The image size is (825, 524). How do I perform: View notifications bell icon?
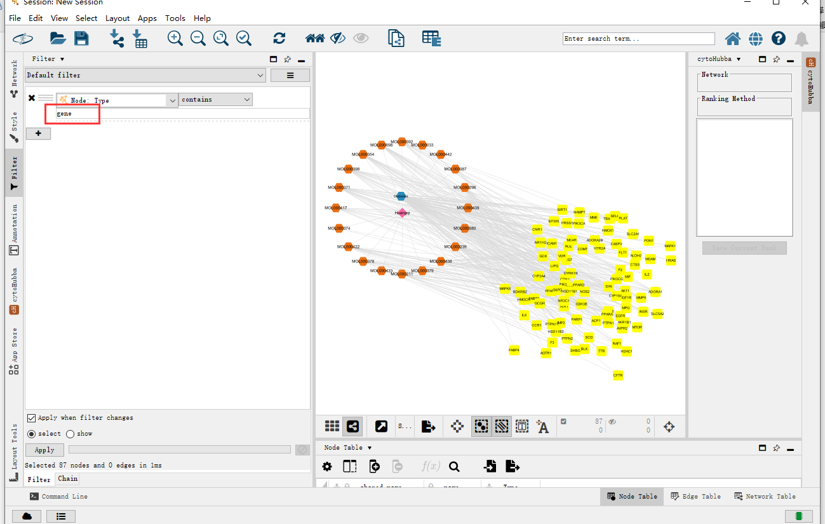coord(802,39)
